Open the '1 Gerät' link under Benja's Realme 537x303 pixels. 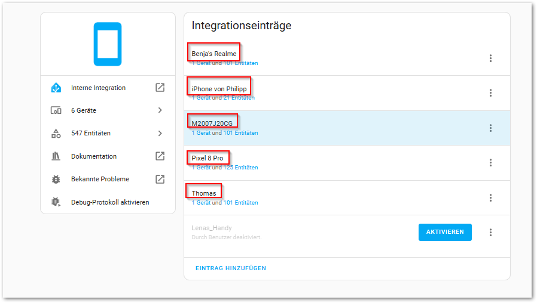point(201,63)
